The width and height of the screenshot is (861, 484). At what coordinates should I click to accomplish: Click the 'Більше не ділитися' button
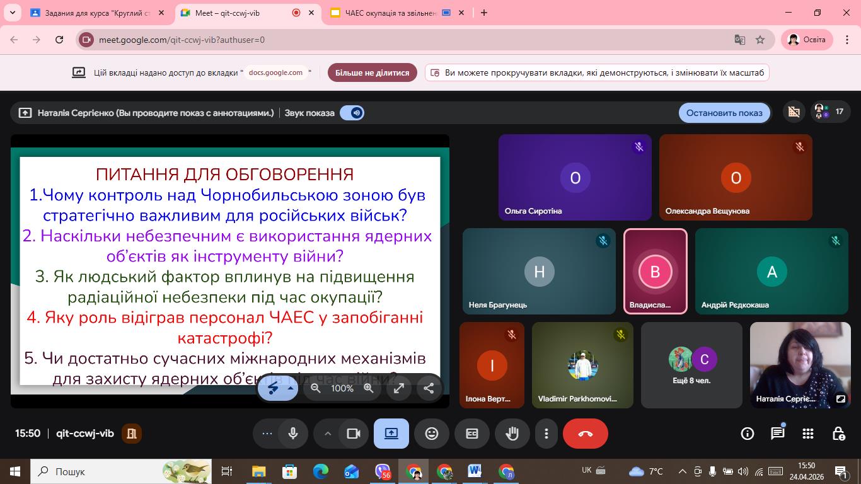pos(372,72)
